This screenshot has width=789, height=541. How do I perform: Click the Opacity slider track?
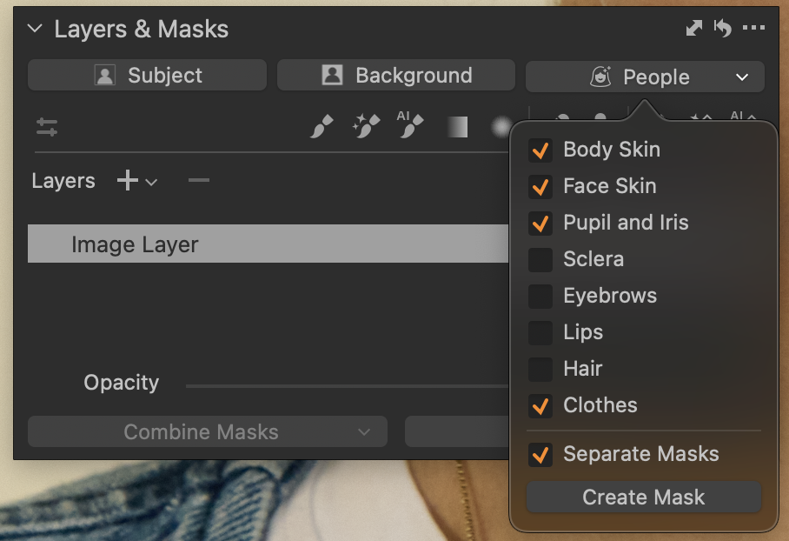point(348,386)
